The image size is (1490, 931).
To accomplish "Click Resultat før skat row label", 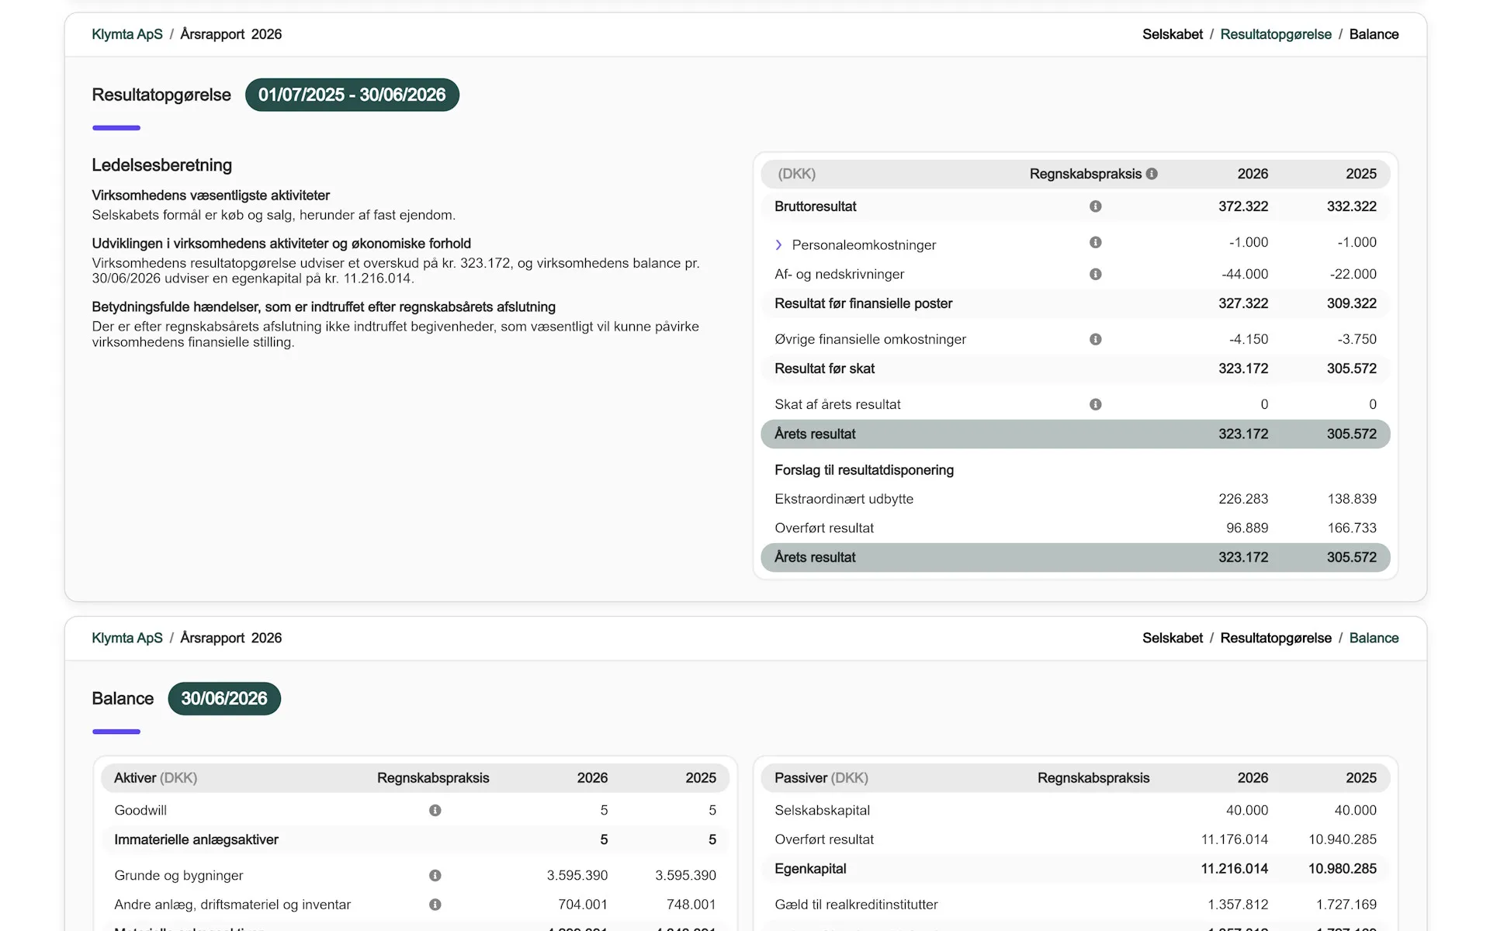I will [x=824, y=369].
